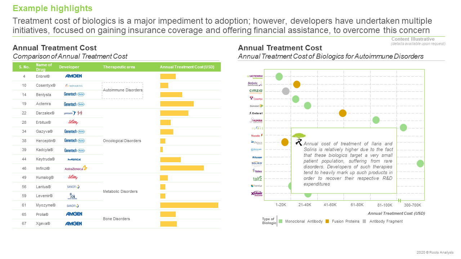
Task: Click the Novo Nordisk logo beside Levemir
Action: 72,196
